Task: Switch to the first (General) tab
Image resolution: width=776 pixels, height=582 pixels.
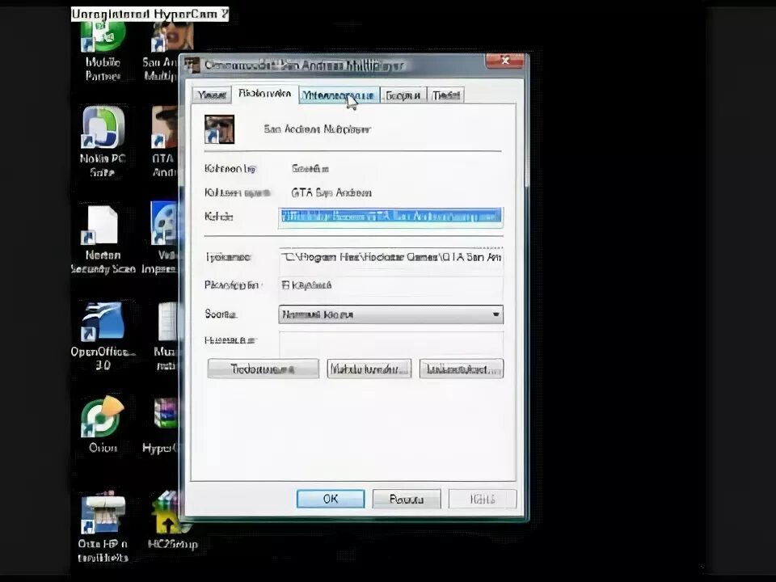Action: pos(212,95)
